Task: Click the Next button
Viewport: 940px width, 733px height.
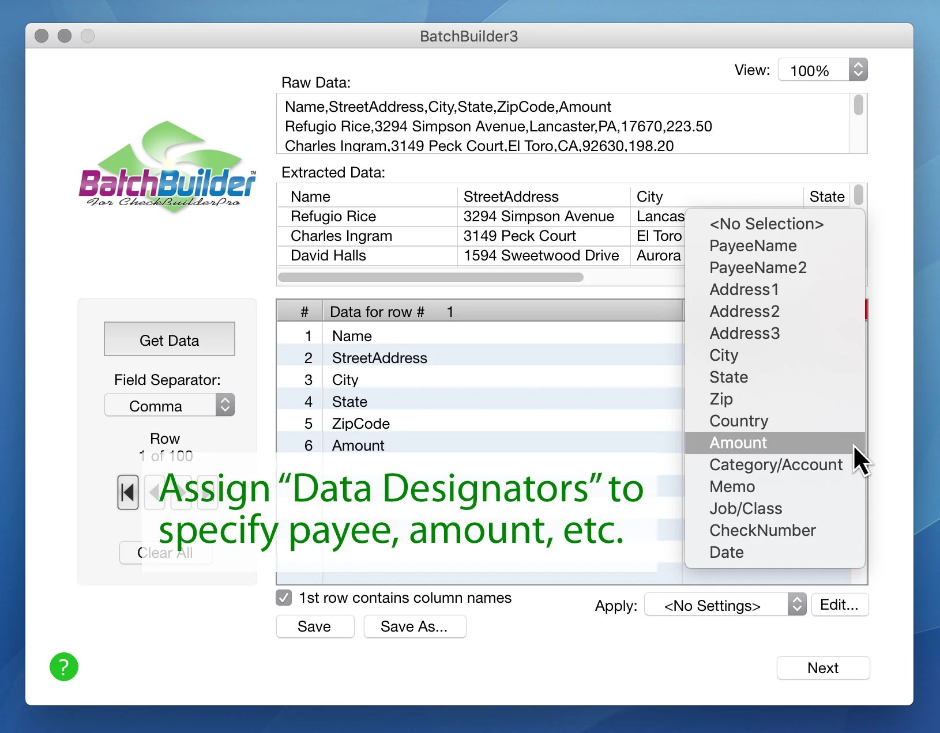Action: [x=823, y=668]
